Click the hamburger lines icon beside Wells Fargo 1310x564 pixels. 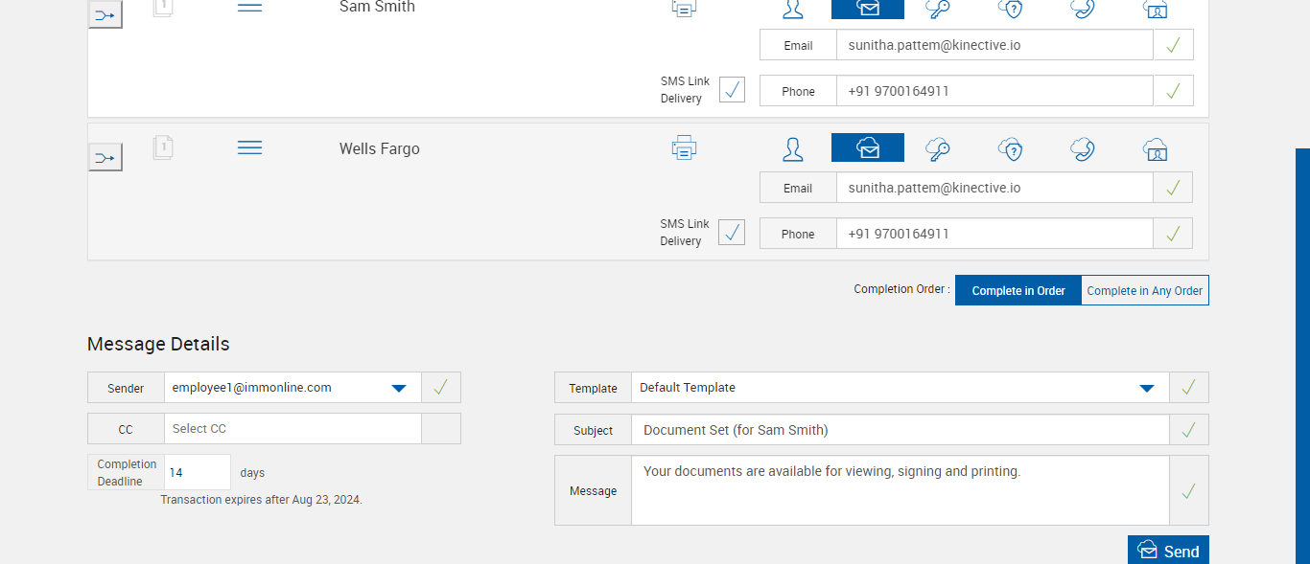pos(249,147)
